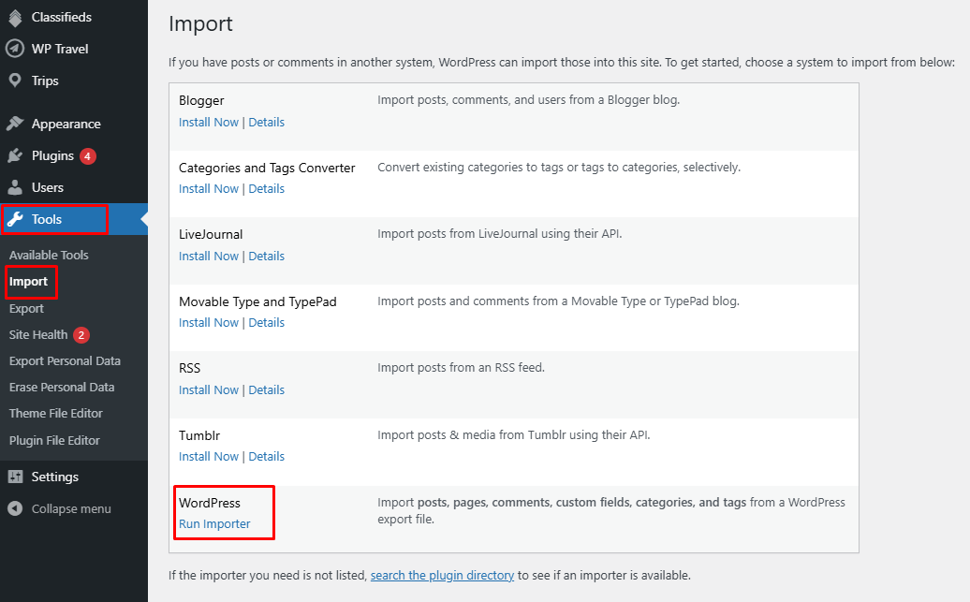The width and height of the screenshot is (970, 602).
Task: Install the Tumblr importer now
Action: click(209, 456)
